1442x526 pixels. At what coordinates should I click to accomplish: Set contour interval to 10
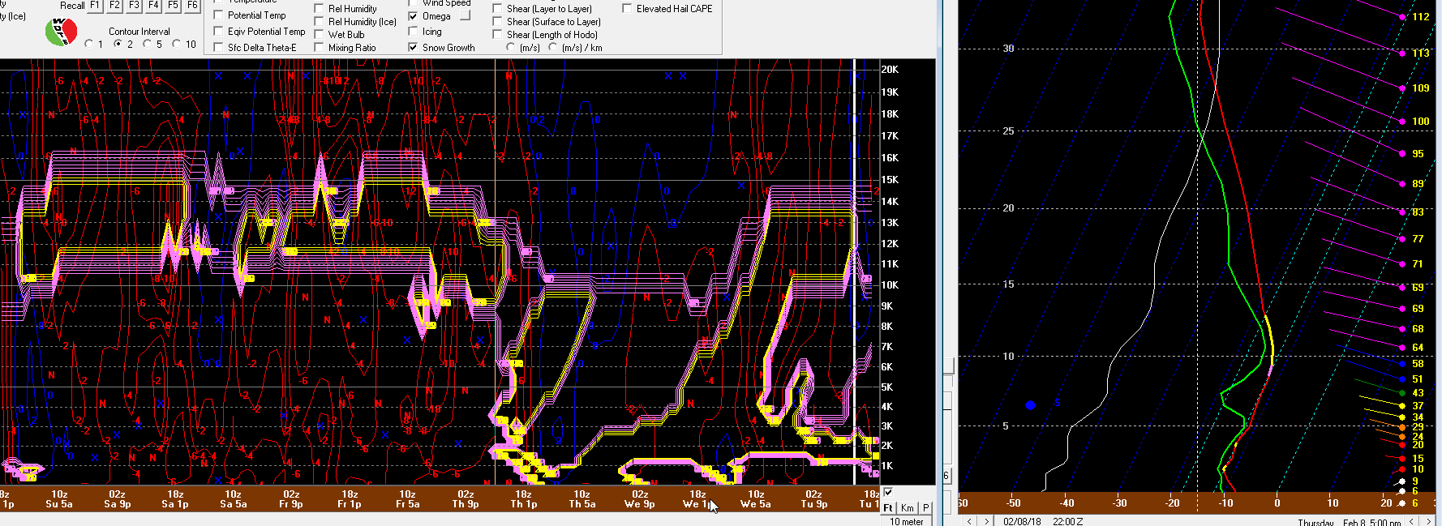tap(176, 44)
